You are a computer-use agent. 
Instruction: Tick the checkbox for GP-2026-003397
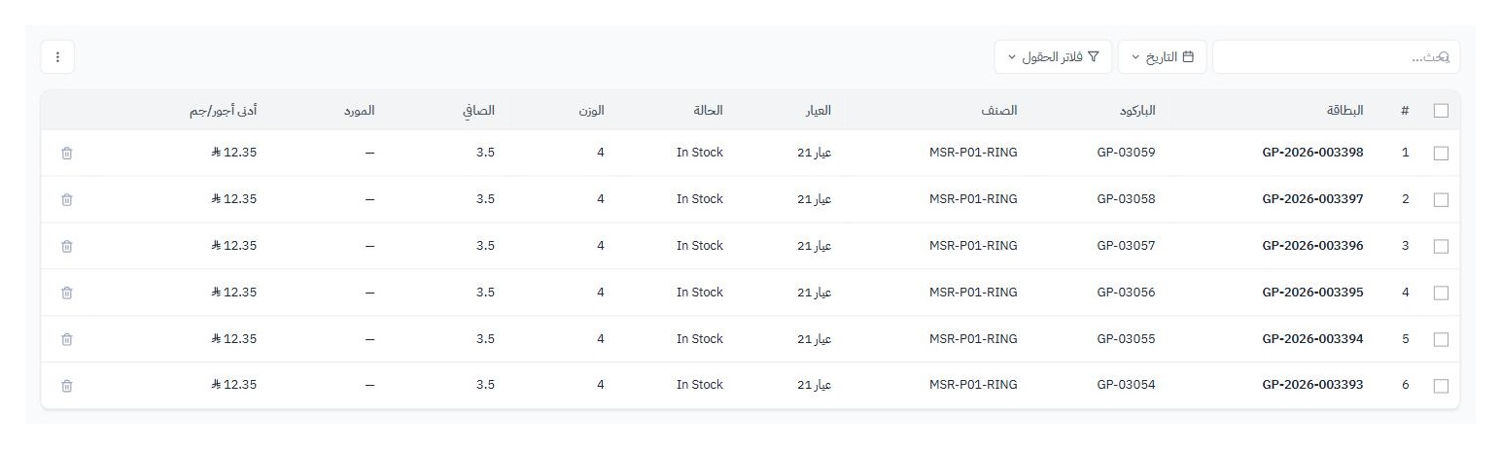[1441, 200]
